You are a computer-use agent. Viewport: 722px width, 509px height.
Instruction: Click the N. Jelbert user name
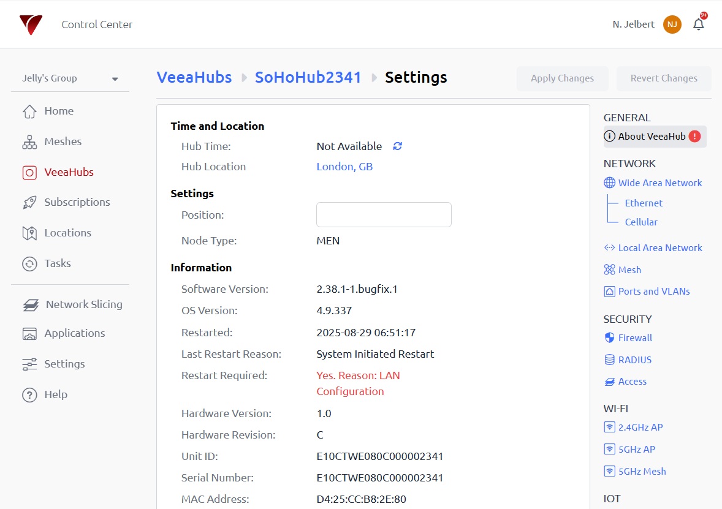(633, 25)
